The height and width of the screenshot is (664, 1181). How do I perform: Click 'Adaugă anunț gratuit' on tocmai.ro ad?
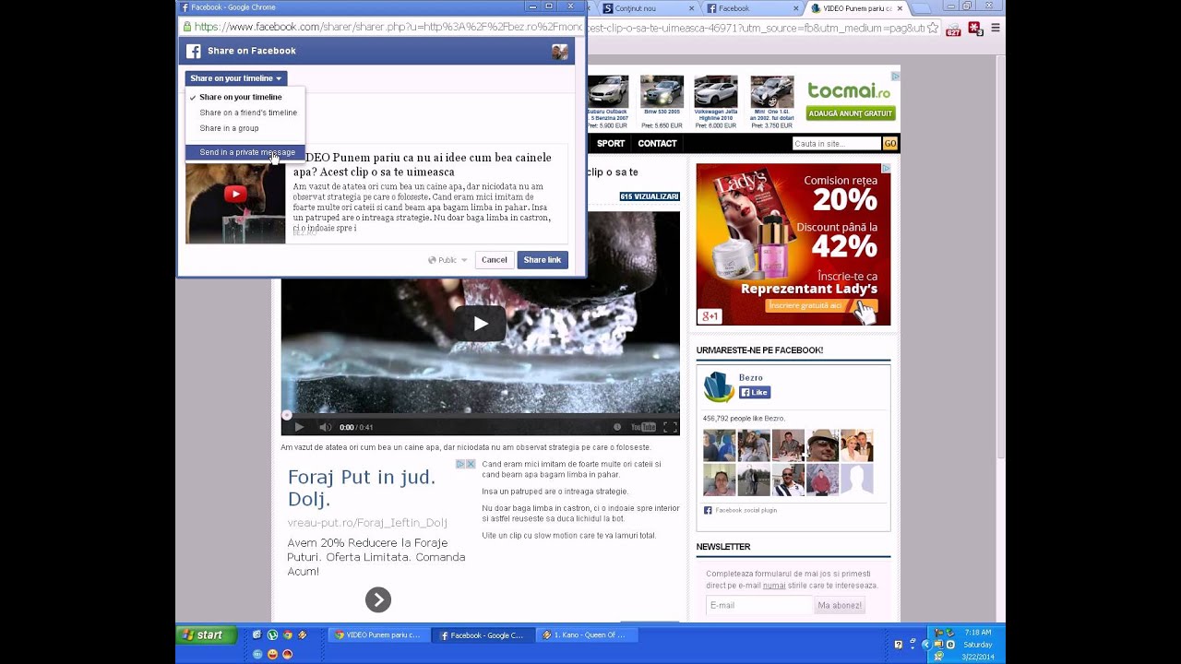(851, 113)
